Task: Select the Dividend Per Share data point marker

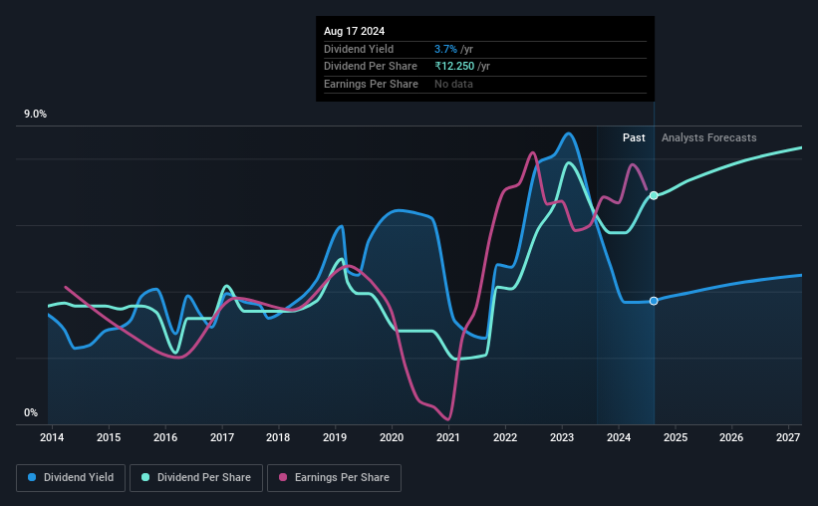Action: [x=654, y=195]
